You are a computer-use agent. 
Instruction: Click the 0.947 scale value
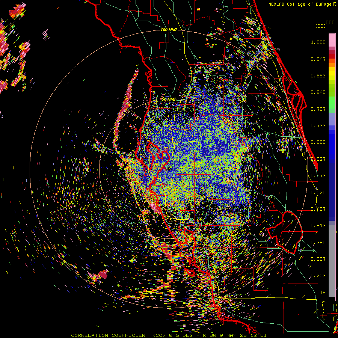[x=318, y=59]
